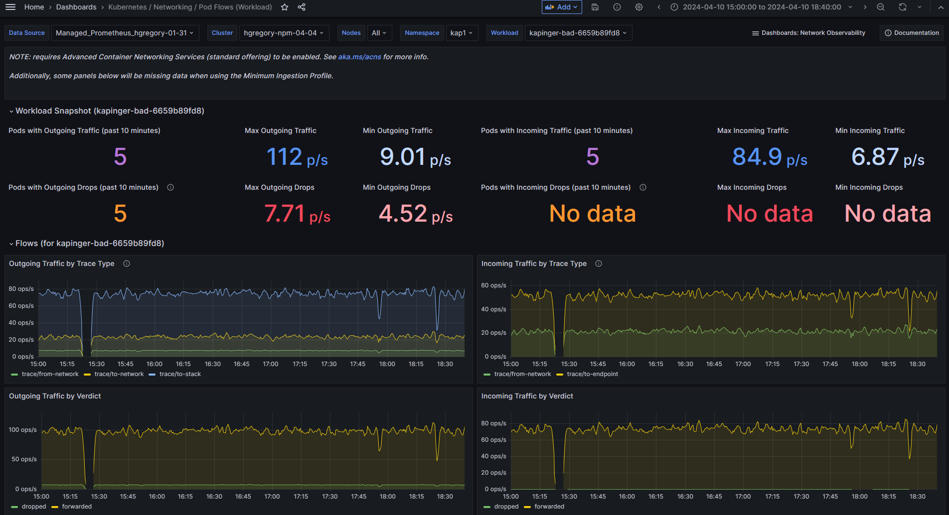Open dashboard insights info icon
The width and height of the screenshot is (949, 515).
click(617, 7)
